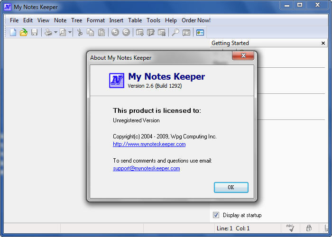Click the Version 2.6 (Build 1292) text
This screenshot has height=237, width=332.
click(155, 86)
